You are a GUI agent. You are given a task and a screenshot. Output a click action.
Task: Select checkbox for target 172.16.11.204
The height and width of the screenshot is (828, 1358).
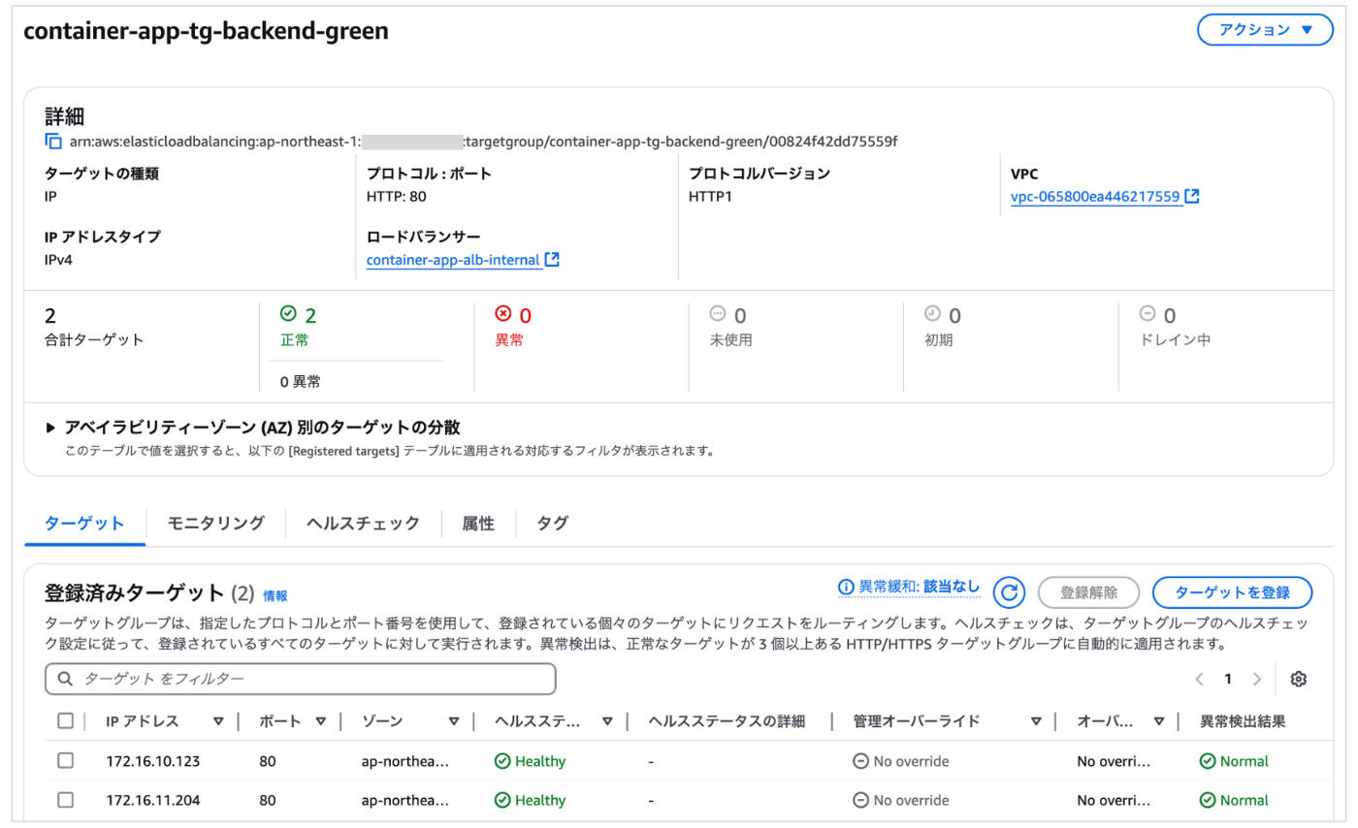[65, 800]
